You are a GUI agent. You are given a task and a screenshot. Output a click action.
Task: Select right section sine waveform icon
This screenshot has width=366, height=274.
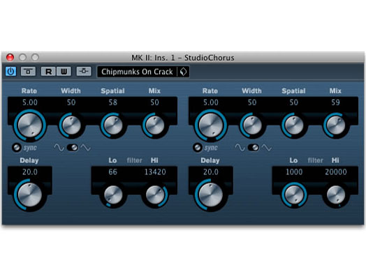click(x=240, y=148)
